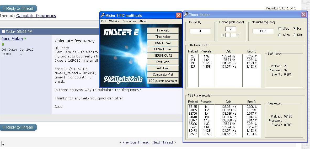Select 16 Bit preload value 65306

193,124
